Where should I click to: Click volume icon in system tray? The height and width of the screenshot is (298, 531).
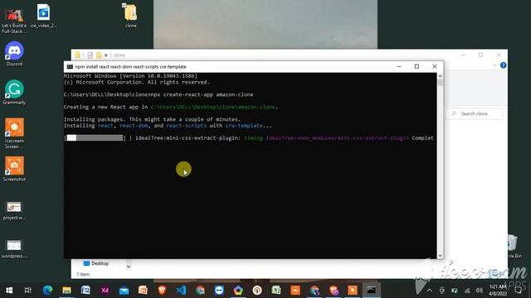coord(479,291)
